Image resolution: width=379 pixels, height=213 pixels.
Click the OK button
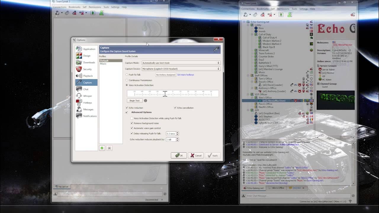click(x=179, y=155)
